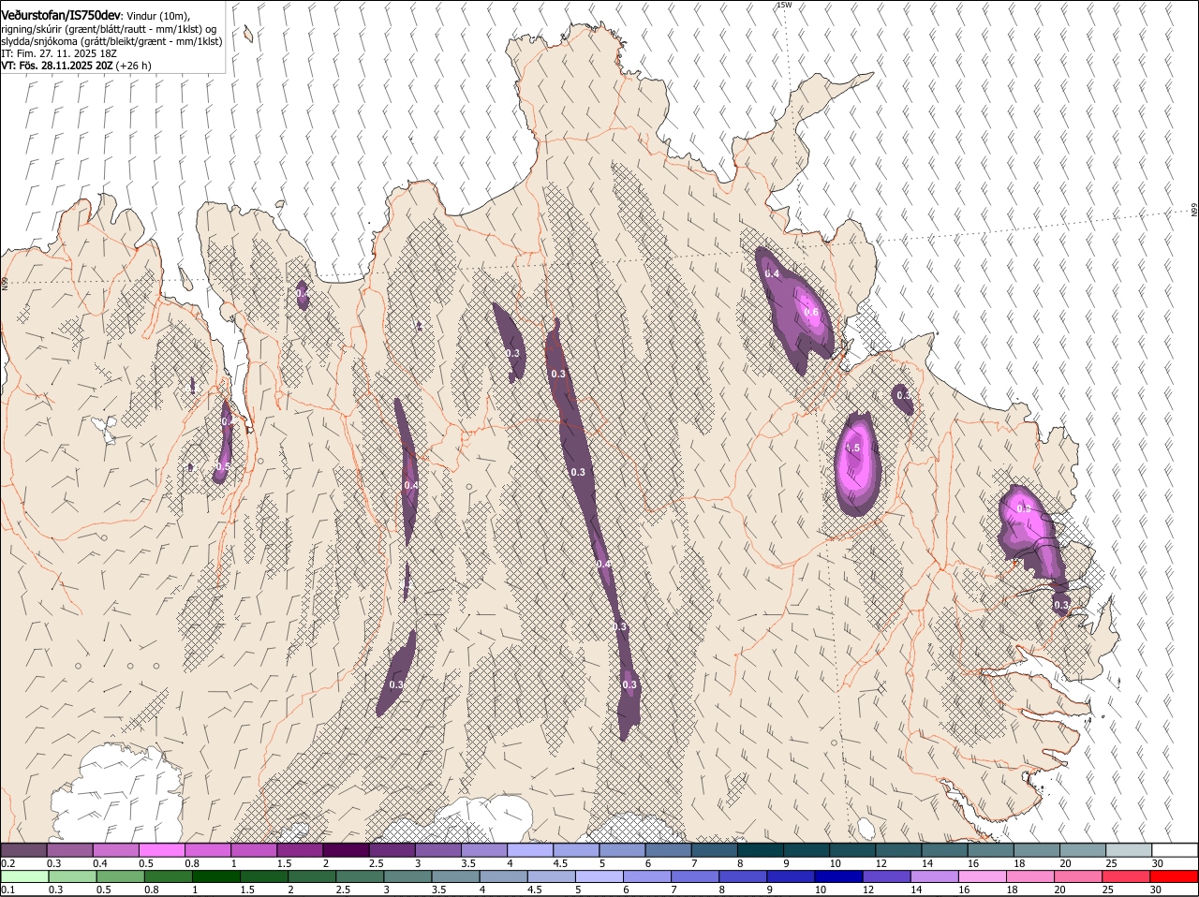1199x897 pixels.
Task: Click the '12' label in the lower legend
Action: coord(866,890)
